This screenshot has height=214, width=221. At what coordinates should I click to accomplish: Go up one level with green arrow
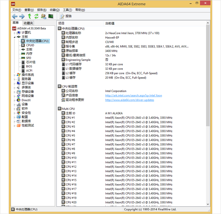pos(29,16)
